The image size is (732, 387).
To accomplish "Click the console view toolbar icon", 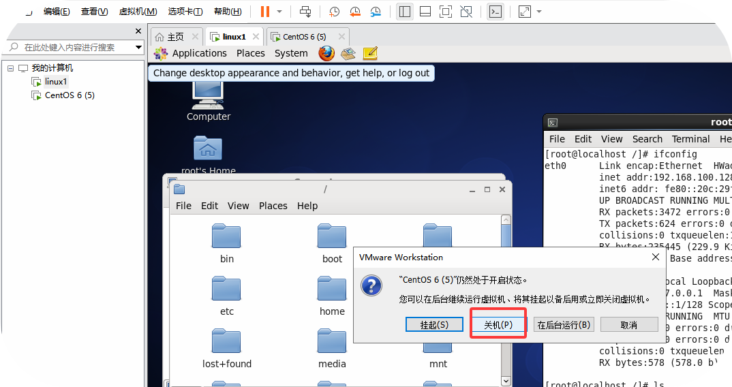I will click(495, 12).
